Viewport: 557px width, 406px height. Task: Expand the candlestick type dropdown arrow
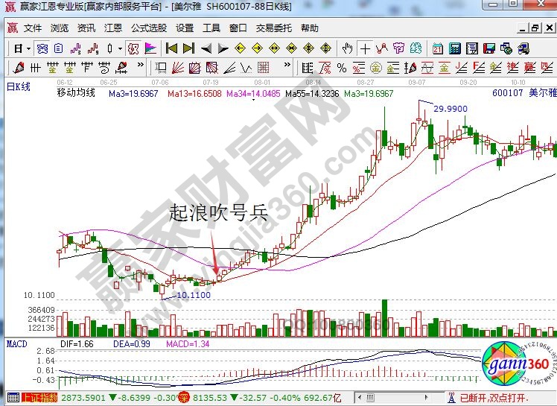[120, 48]
